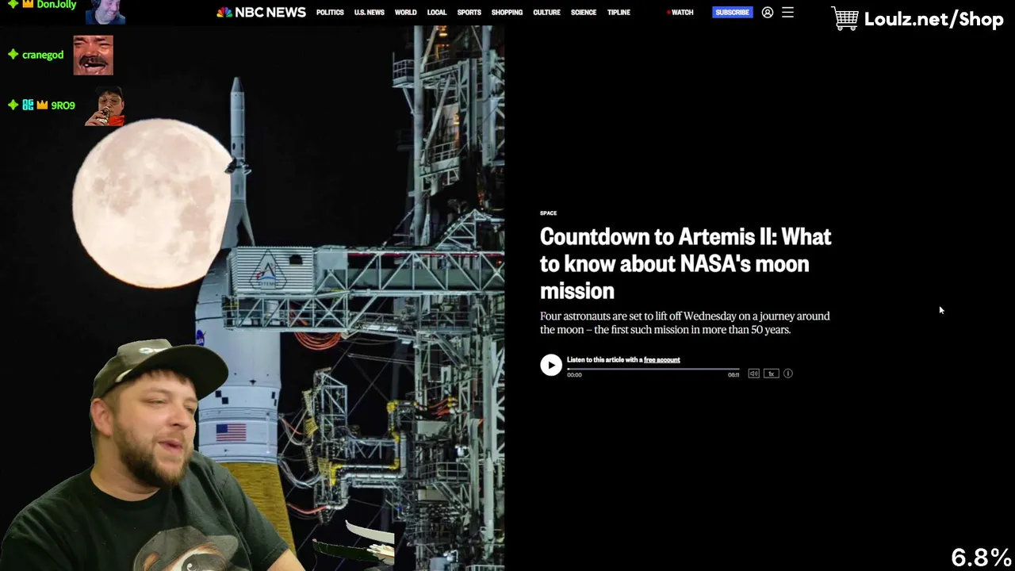Click the NBC News logo
The image size is (1015, 571).
point(261,12)
